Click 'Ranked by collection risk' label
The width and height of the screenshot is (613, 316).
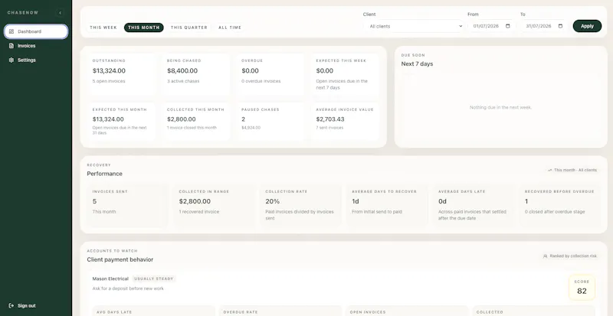tap(573, 256)
